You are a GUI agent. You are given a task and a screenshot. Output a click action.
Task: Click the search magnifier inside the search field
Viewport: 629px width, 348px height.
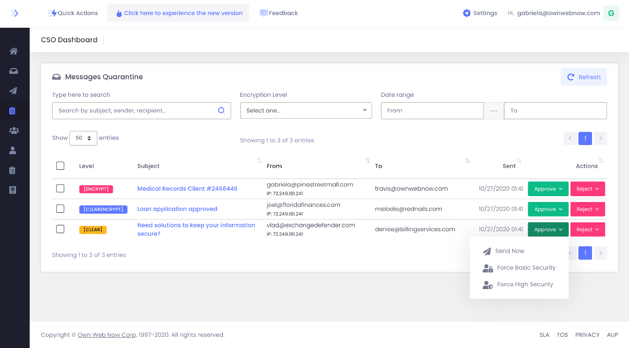tap(222, 110)
